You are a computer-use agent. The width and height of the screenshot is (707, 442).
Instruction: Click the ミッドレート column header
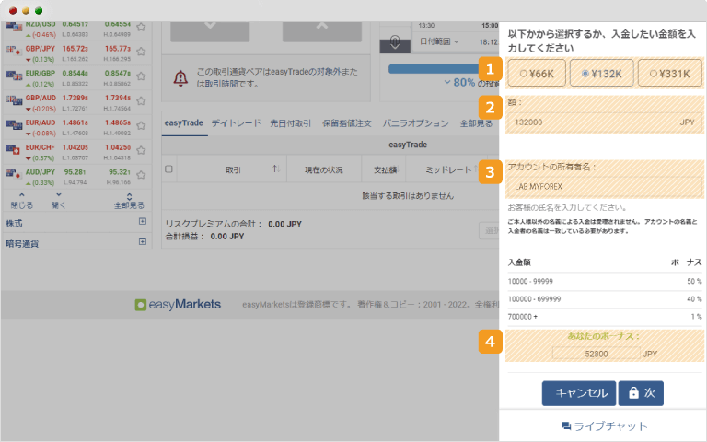pos(448,169)
